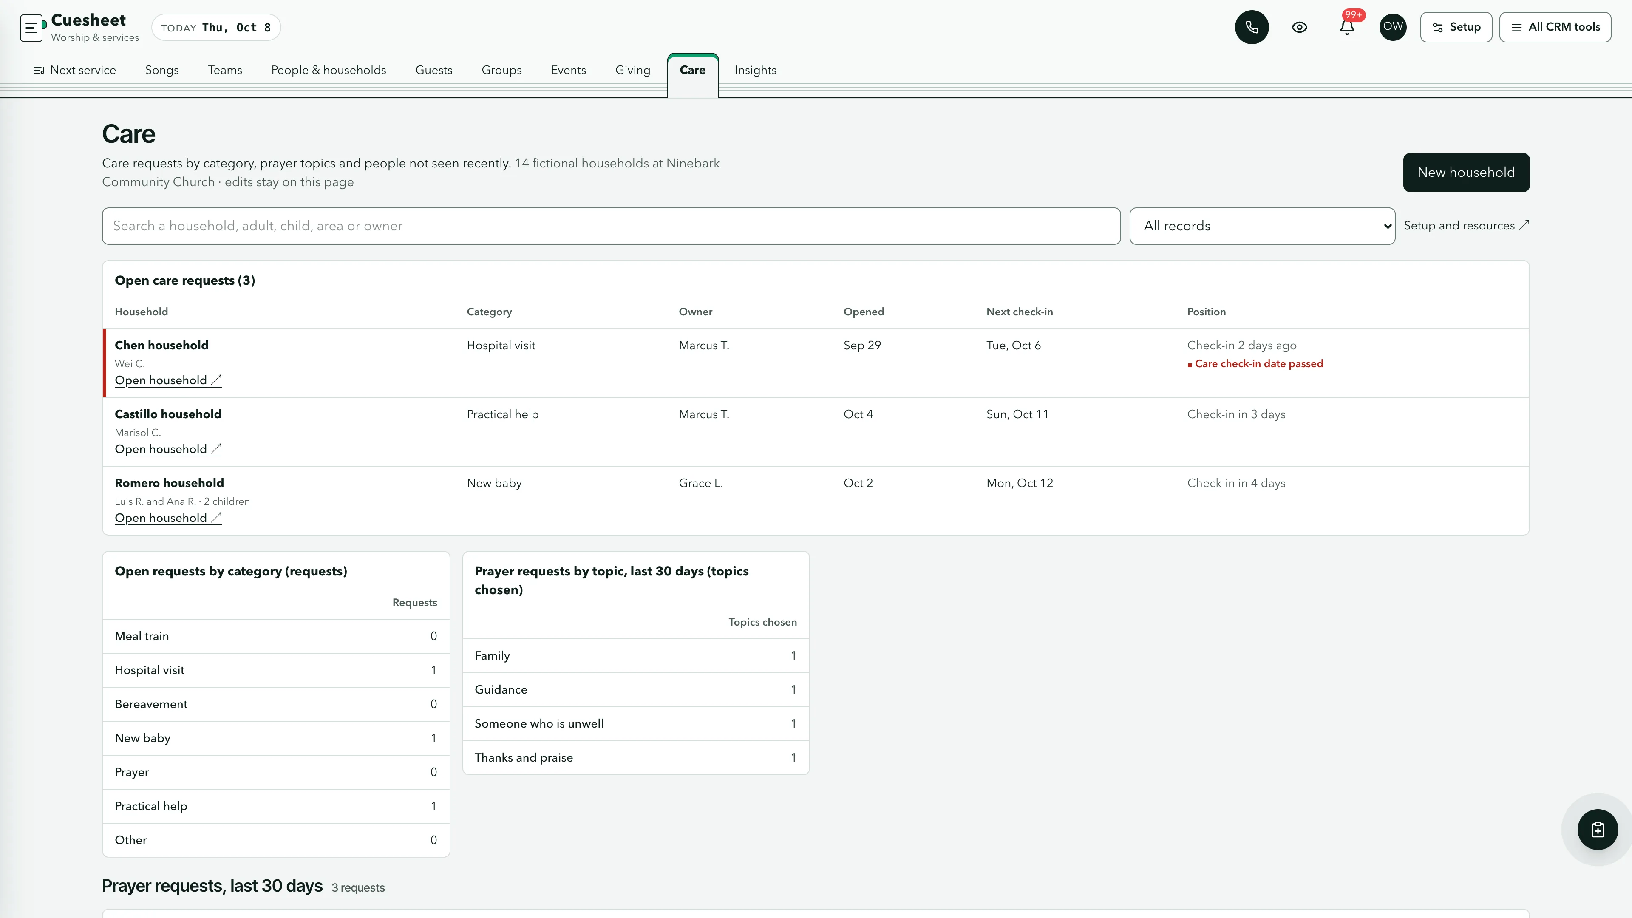The width and height of the screenshot is (1632, 918).
Task: Click the 'Bereavement' category row
Action: point(275,704)
